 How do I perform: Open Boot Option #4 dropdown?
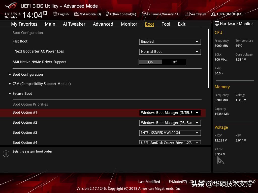tap(170, 142)
